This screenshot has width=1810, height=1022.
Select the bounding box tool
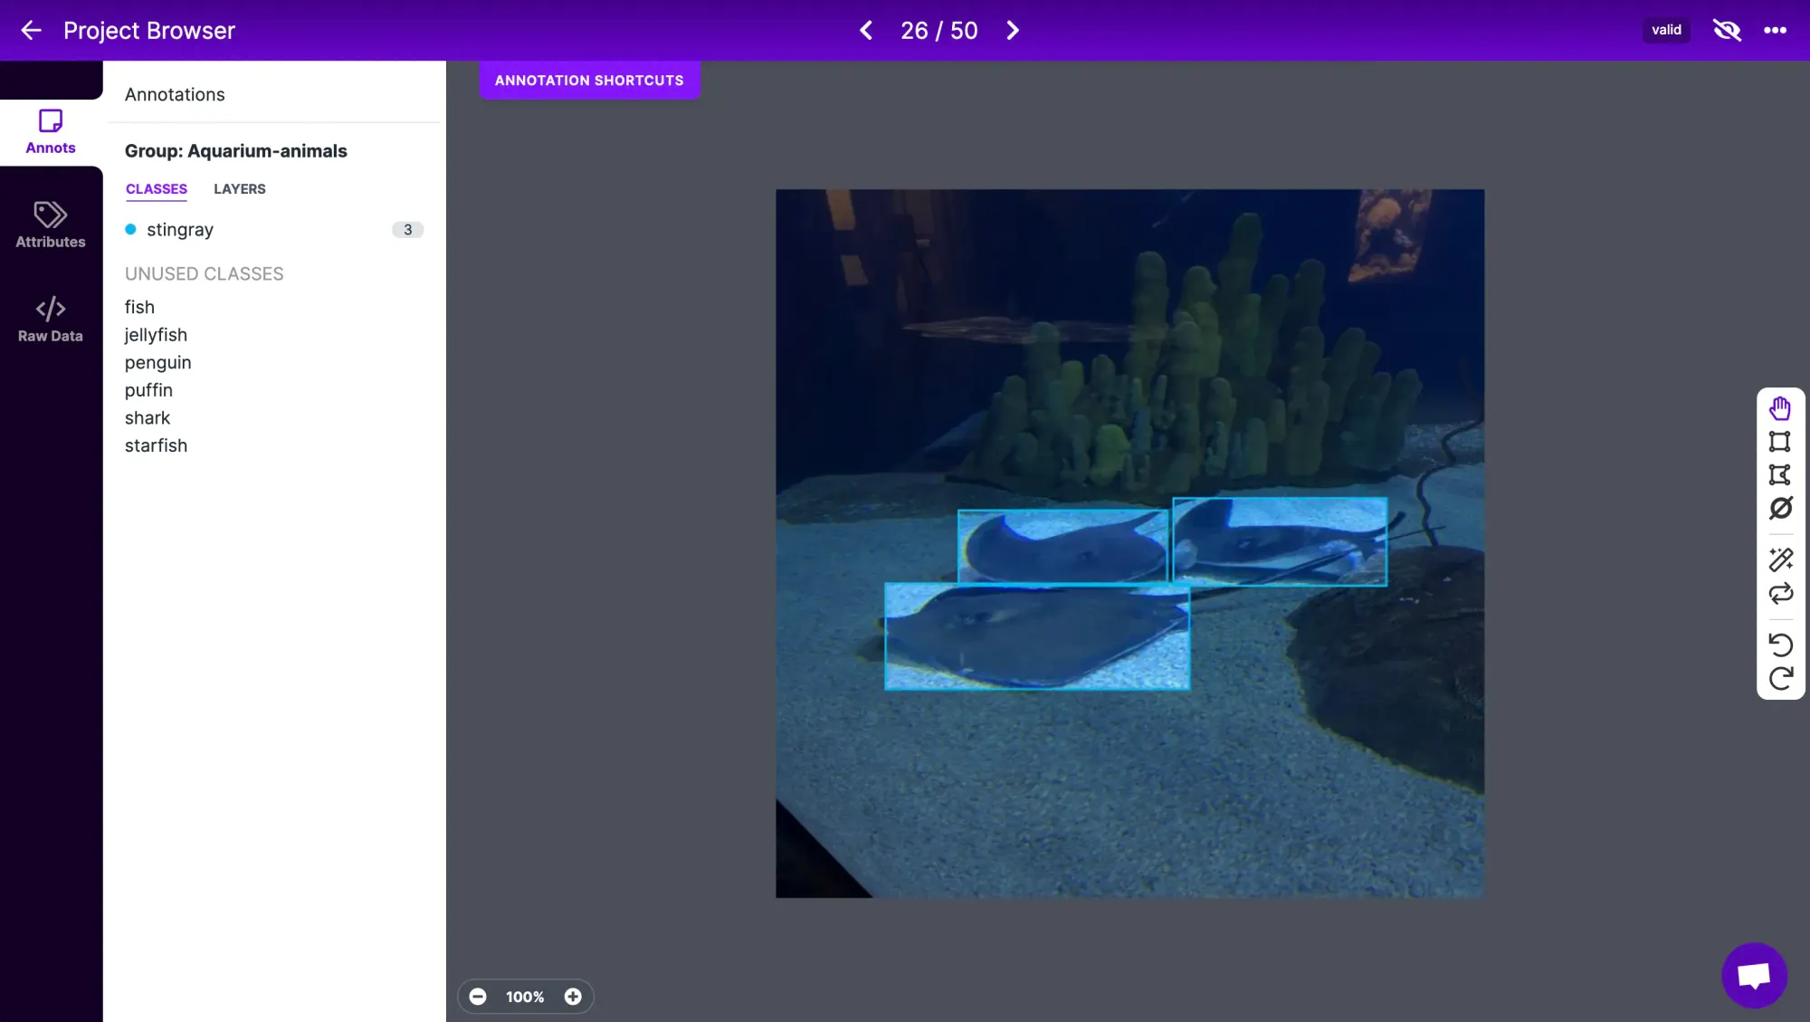(x=1780, y=442)
